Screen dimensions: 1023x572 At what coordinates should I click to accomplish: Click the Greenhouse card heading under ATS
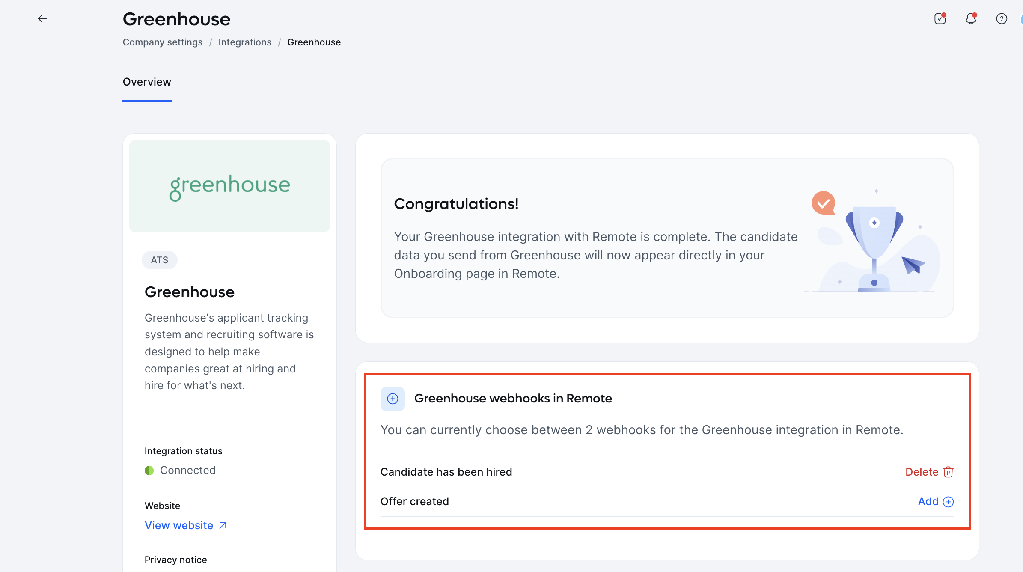pyautogui.click(x=189, y=292)
